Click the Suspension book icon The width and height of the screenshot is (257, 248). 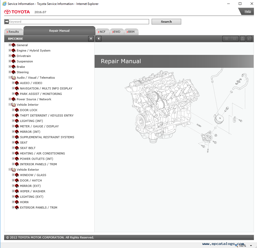pos(14,61)
